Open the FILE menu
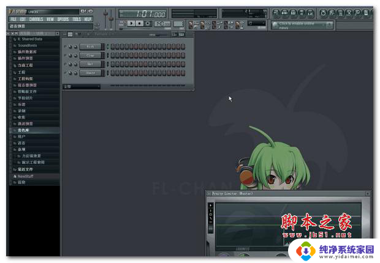380x263 pixels. 13,20
